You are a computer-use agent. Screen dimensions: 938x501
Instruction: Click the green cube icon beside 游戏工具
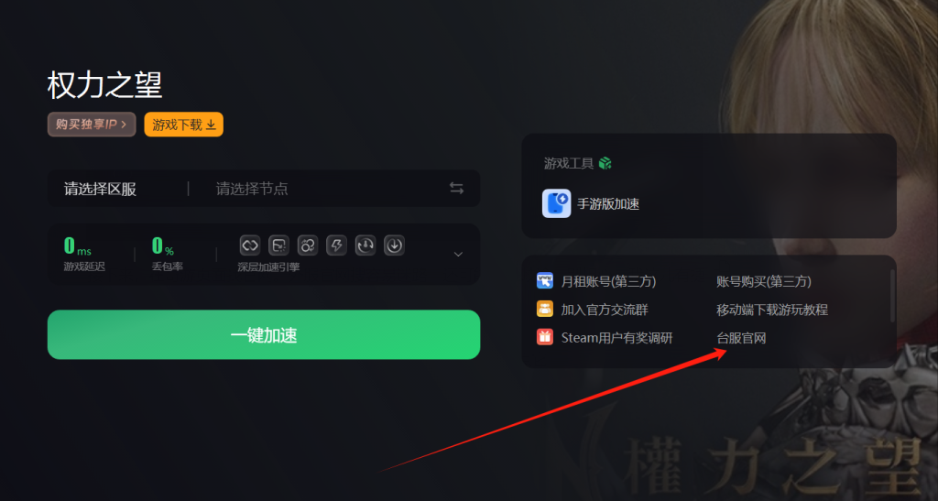click(x=605, y=163)
